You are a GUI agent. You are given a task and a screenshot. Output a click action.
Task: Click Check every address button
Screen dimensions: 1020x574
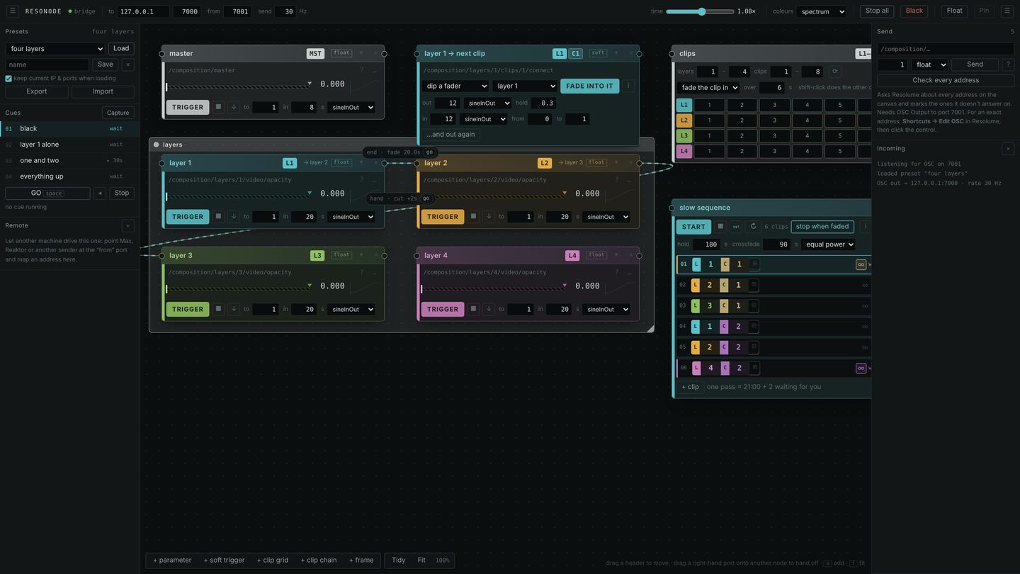pyautogui.click(x=946, y=80)
